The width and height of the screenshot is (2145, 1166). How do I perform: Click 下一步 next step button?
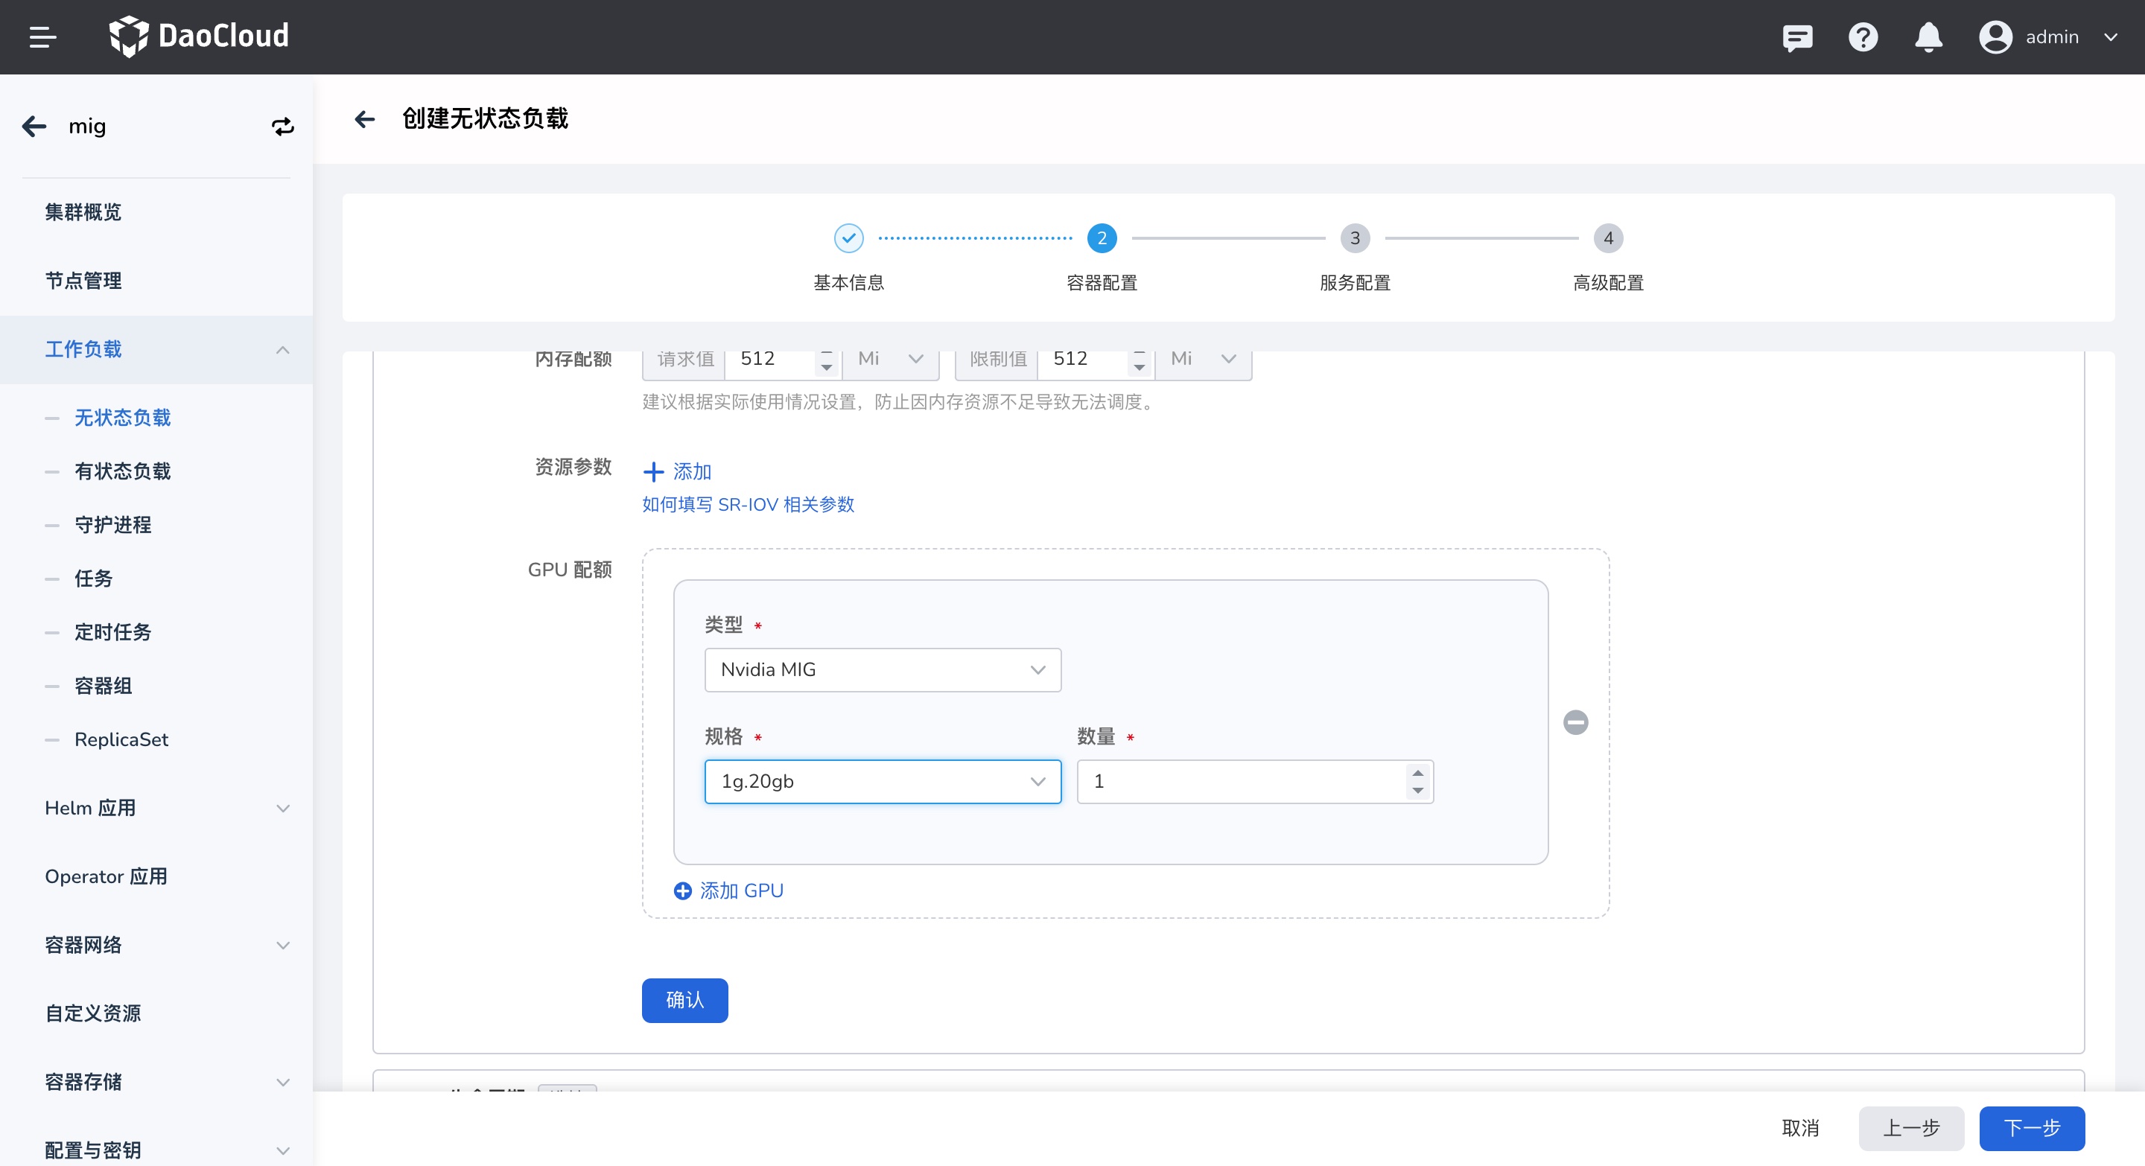(2032, 1129)
